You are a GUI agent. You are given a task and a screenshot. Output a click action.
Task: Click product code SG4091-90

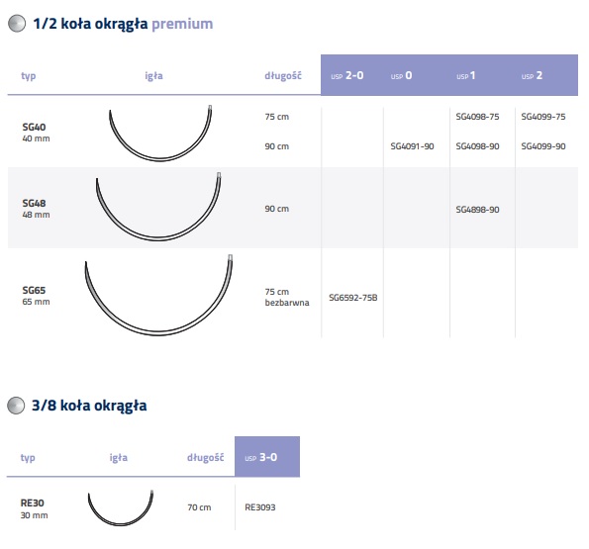point(412,146)
